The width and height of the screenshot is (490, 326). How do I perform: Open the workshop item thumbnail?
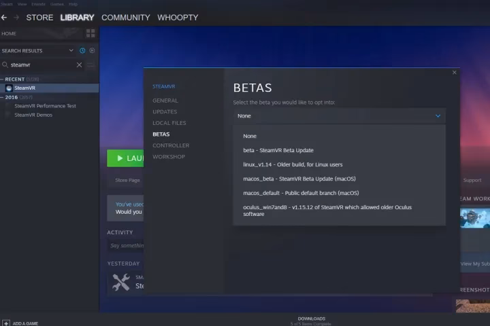coord(475,218)
